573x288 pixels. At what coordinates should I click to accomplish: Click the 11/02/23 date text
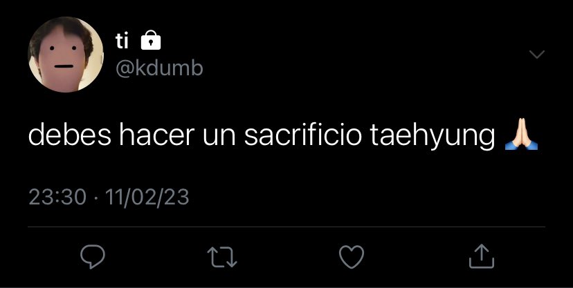(147, 198)
